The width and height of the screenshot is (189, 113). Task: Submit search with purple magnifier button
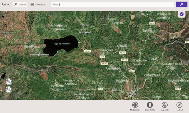pyautogui.click(x=181, y=4)
